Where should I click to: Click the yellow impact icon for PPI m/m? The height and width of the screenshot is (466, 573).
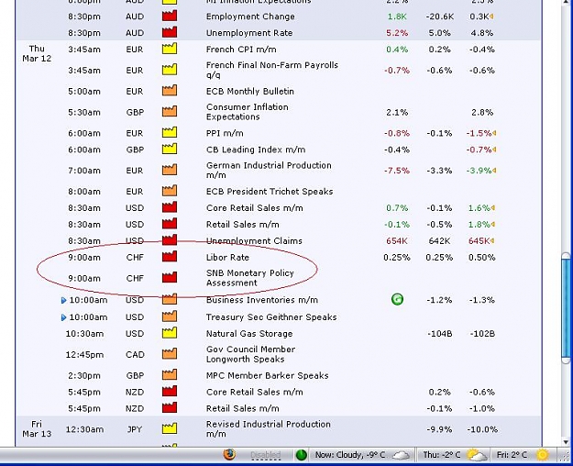pos(170,132)
